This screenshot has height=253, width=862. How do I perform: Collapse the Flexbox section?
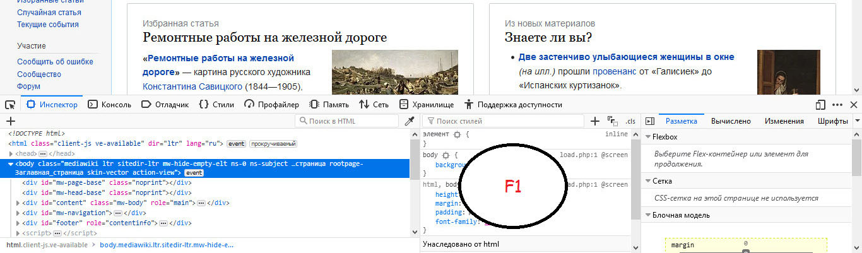[647, 137]
